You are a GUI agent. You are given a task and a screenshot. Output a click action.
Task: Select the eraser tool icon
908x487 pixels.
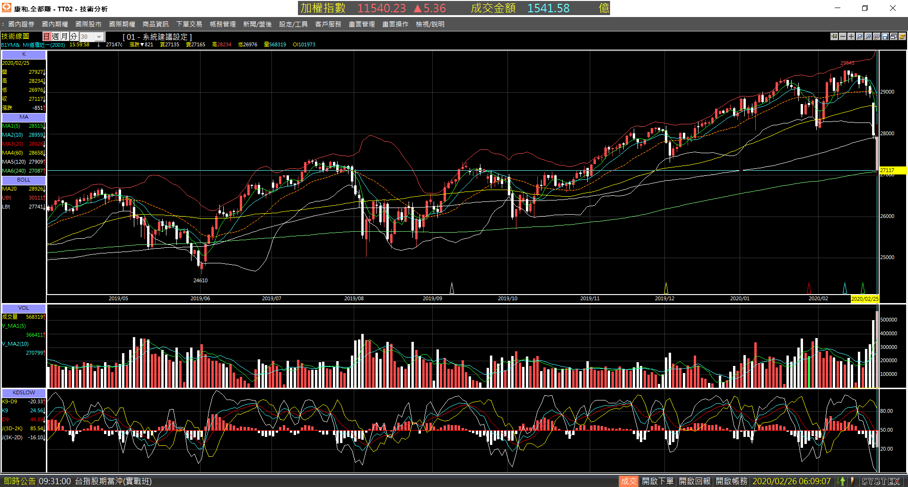click(x=877, y=36)
